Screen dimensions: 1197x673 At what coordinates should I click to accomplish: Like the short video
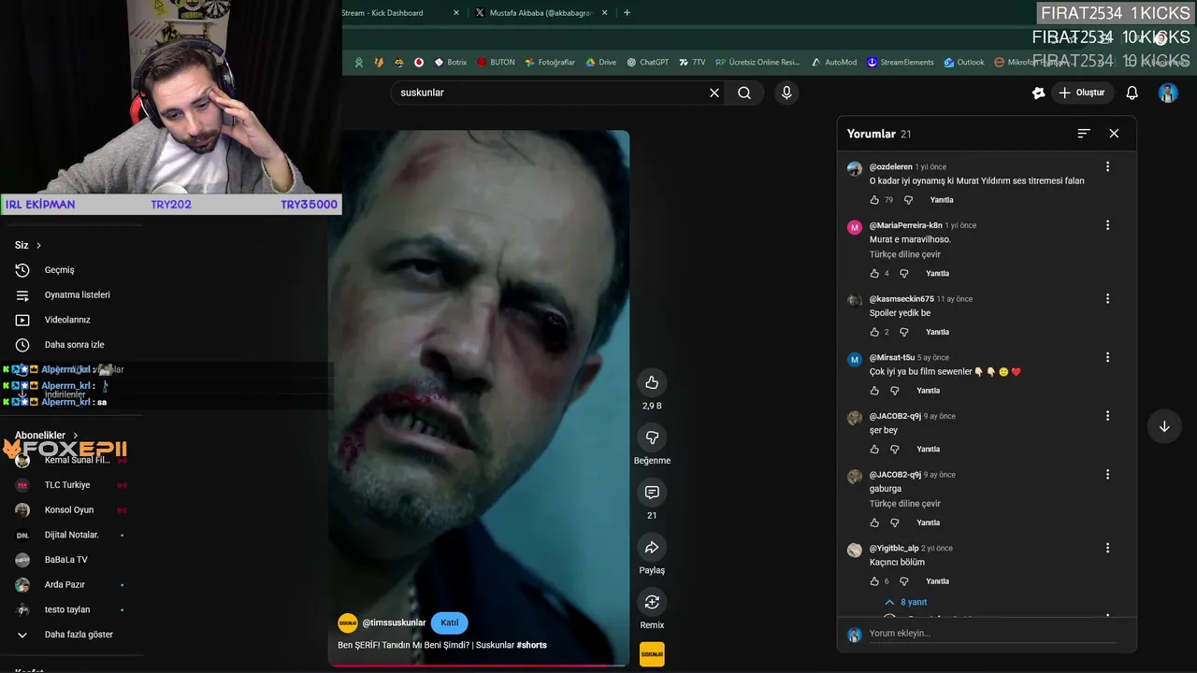coord(652,382)
